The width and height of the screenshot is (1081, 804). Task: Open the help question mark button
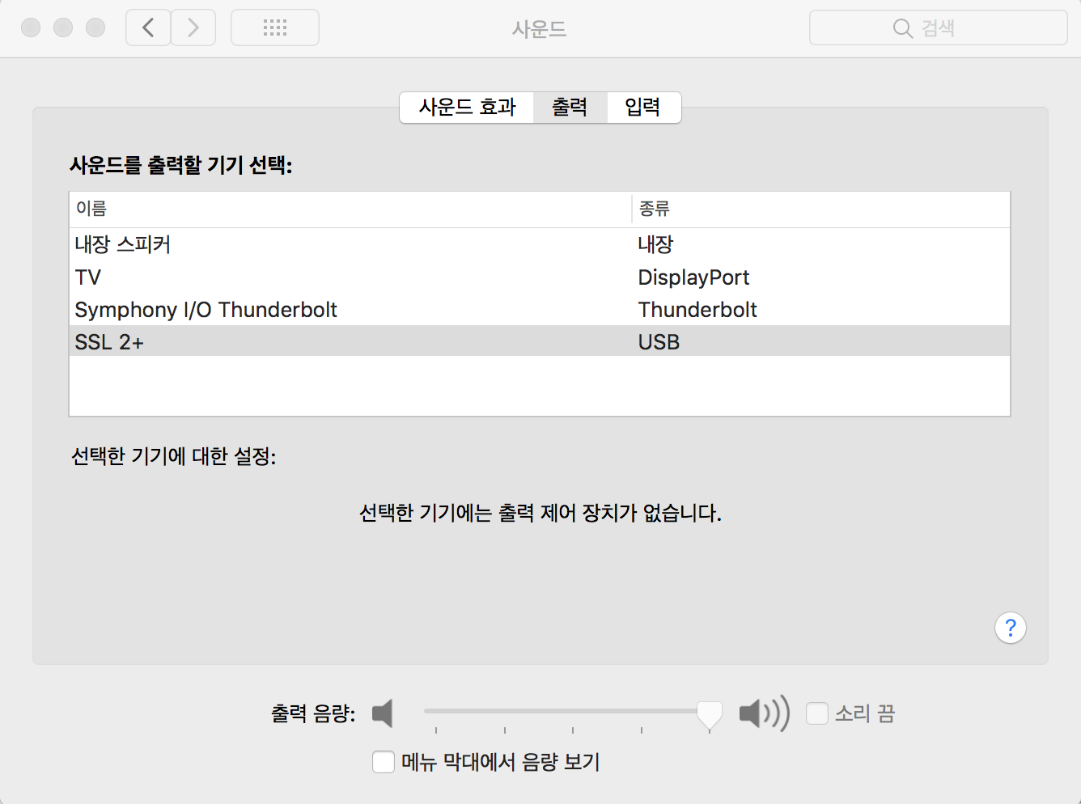coord(1011,628)
